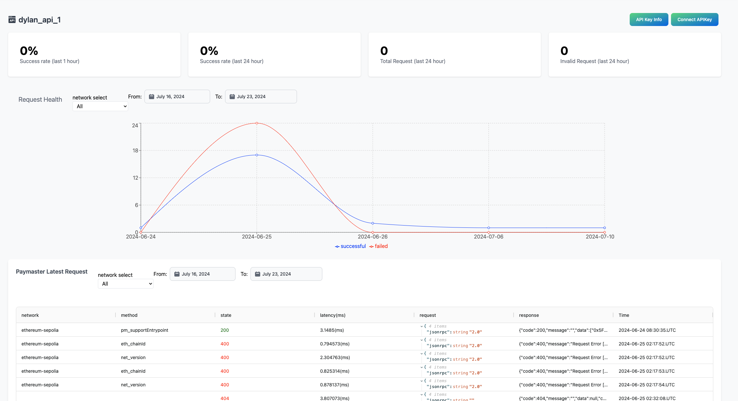Click the successful data point on 2024-07-06

click(x=489, y=228)
